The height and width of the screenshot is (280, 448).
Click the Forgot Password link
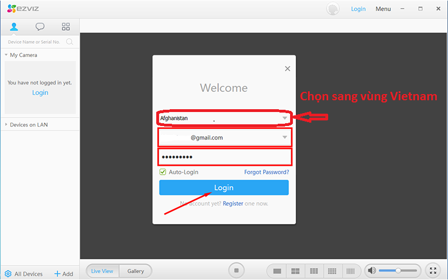267,172
